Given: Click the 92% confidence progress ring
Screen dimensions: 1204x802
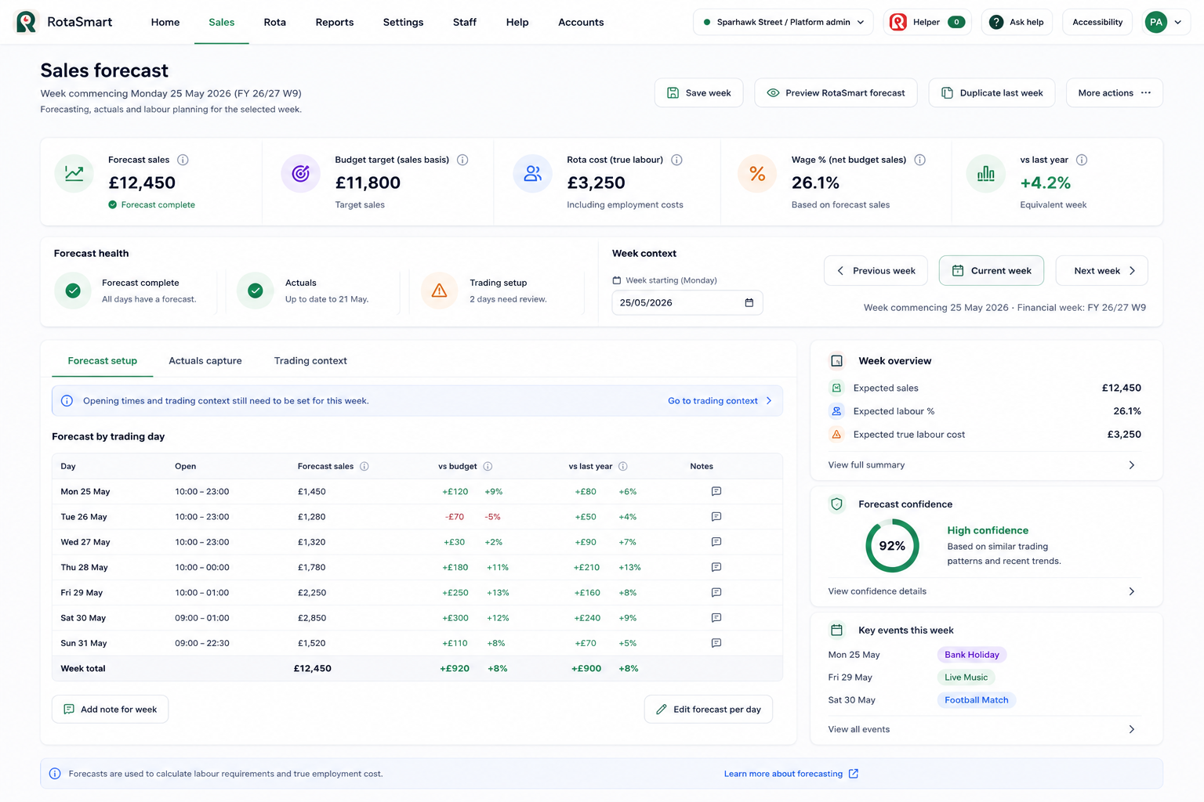Looking at the screenshot, I should click(x=892, y=546).
